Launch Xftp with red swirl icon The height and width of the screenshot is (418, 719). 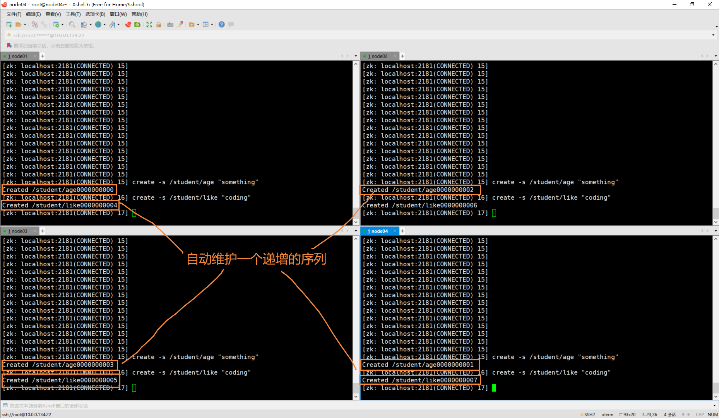(128, 24)
